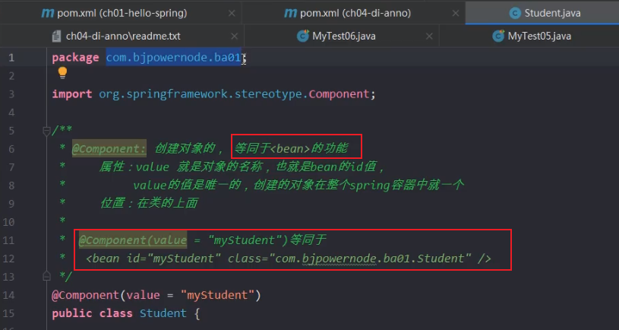619x330 pixels.
Task: Collapse the Javadoc comment at line 5
Action: pos(46,131)
